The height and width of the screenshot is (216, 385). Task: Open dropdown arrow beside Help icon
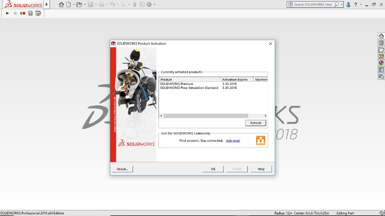click(x=361, y=4)
